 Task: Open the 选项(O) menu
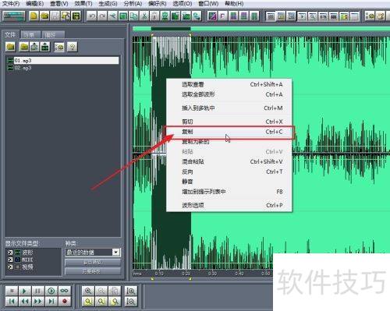tap(183, 4)
